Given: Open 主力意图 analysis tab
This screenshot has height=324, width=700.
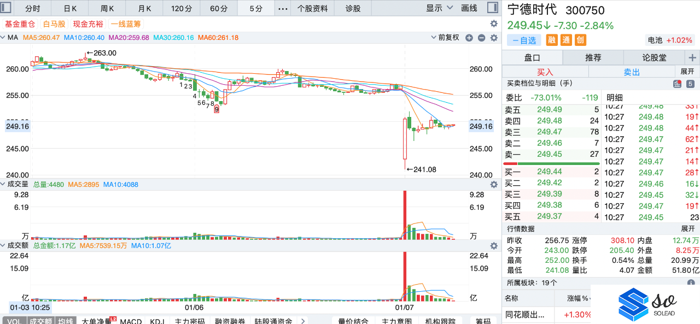Looking at the screenshot, I should pos(397,321).
